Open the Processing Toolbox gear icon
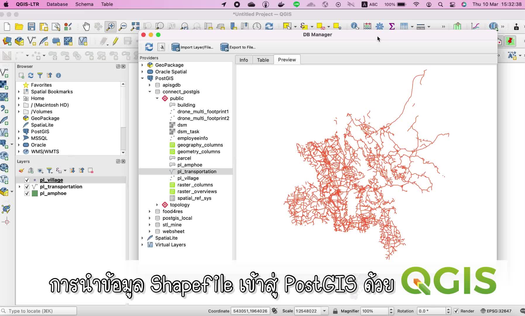525x316 pixels. (x=380, y=26)
